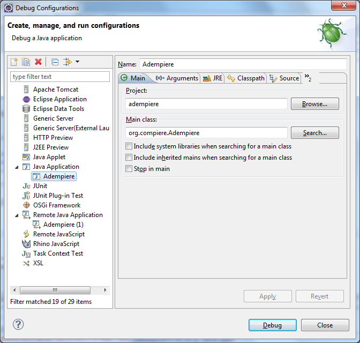
Task: Click the Revert button
Action: point(320,296)
